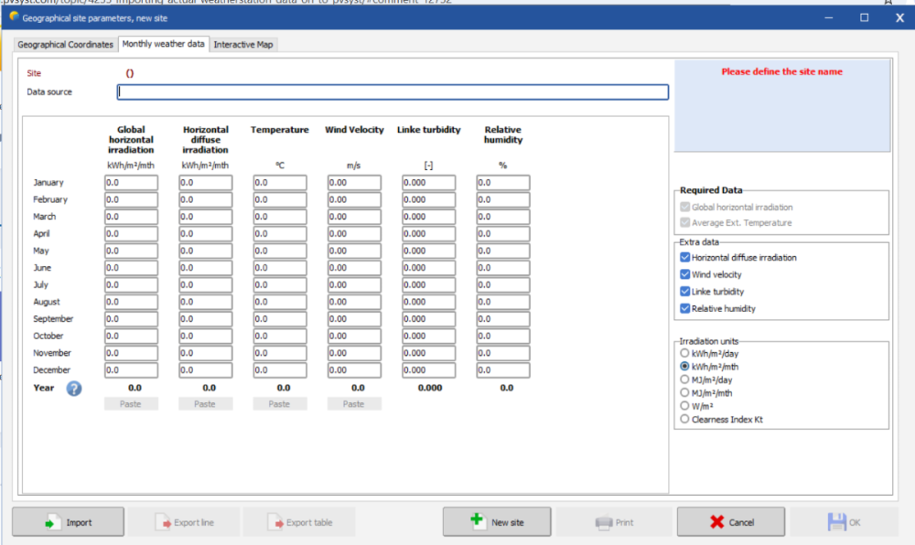
Task: Select the Clearness Index Kt option
Action: click(684, 419)
